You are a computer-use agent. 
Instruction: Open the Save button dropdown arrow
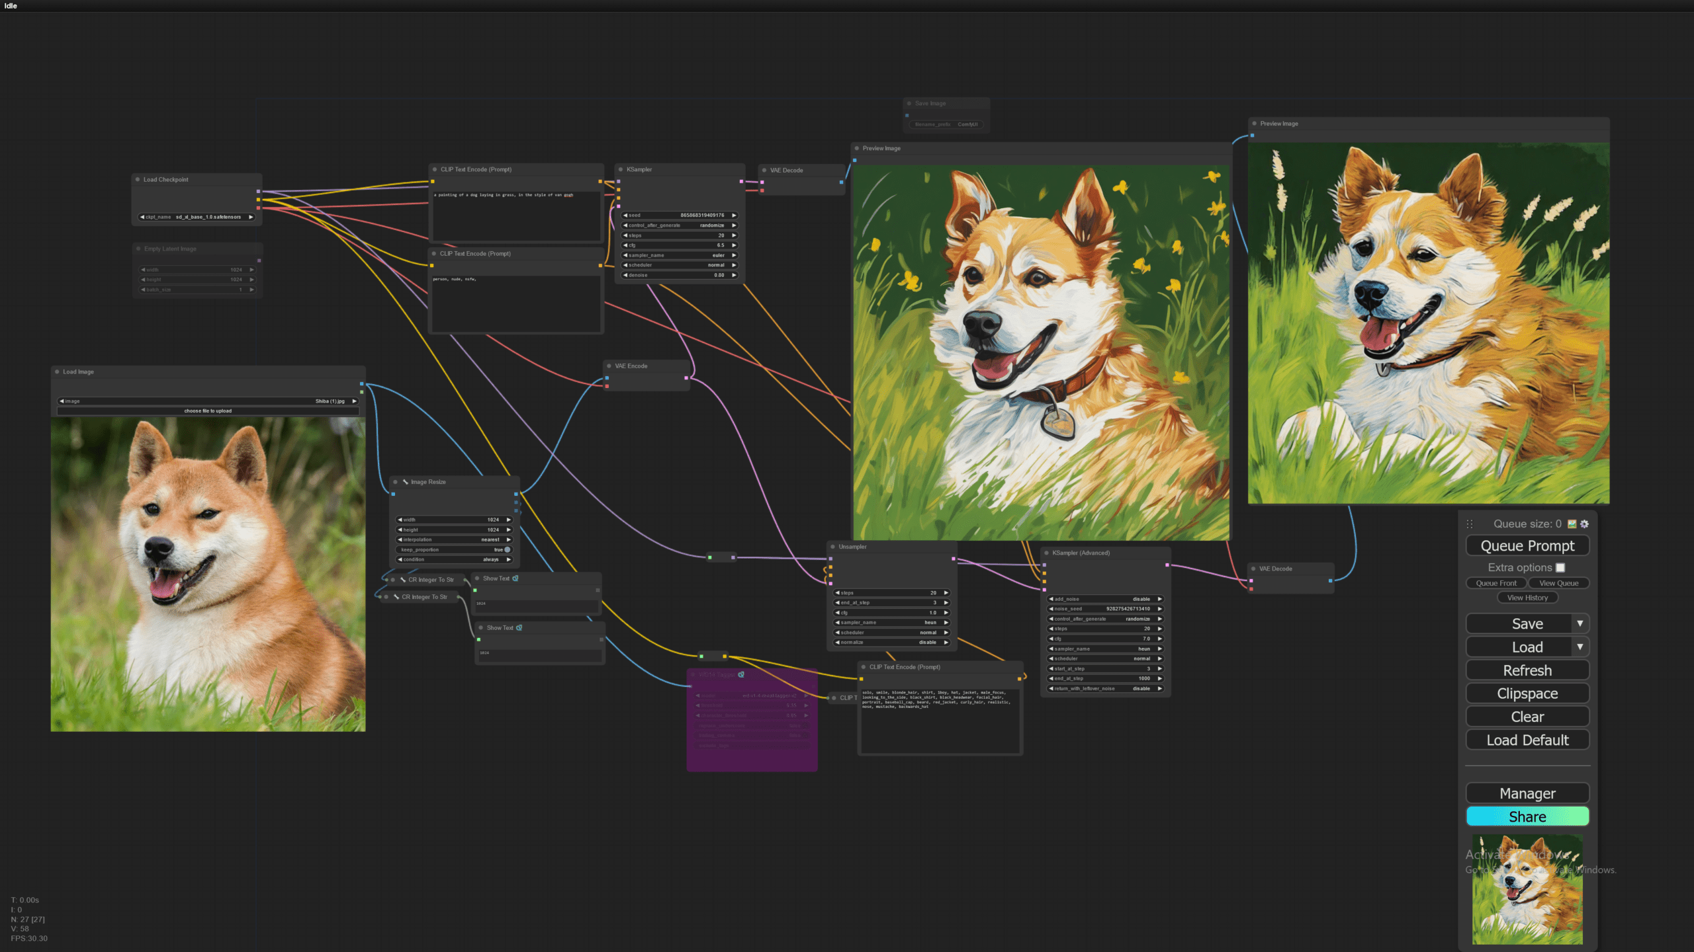pyautogui.click(x=1582, y=623)
